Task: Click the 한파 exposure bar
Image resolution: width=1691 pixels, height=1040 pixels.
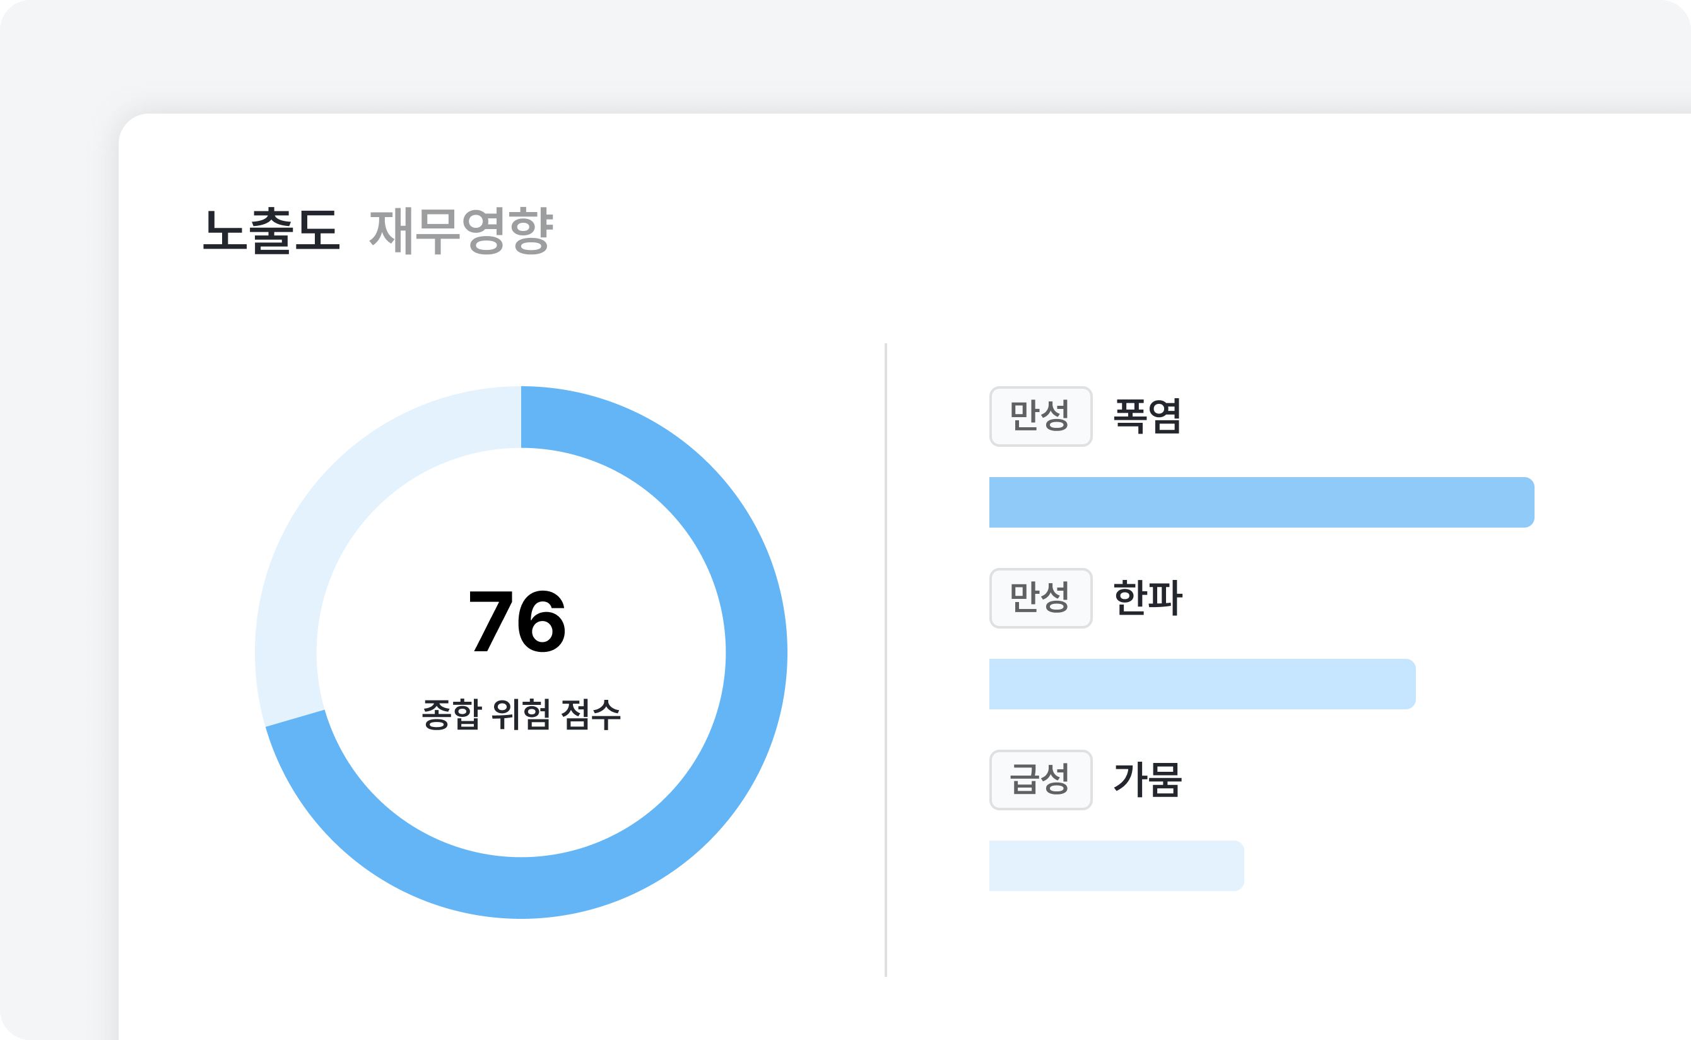Action: (x=1201, y=683)
